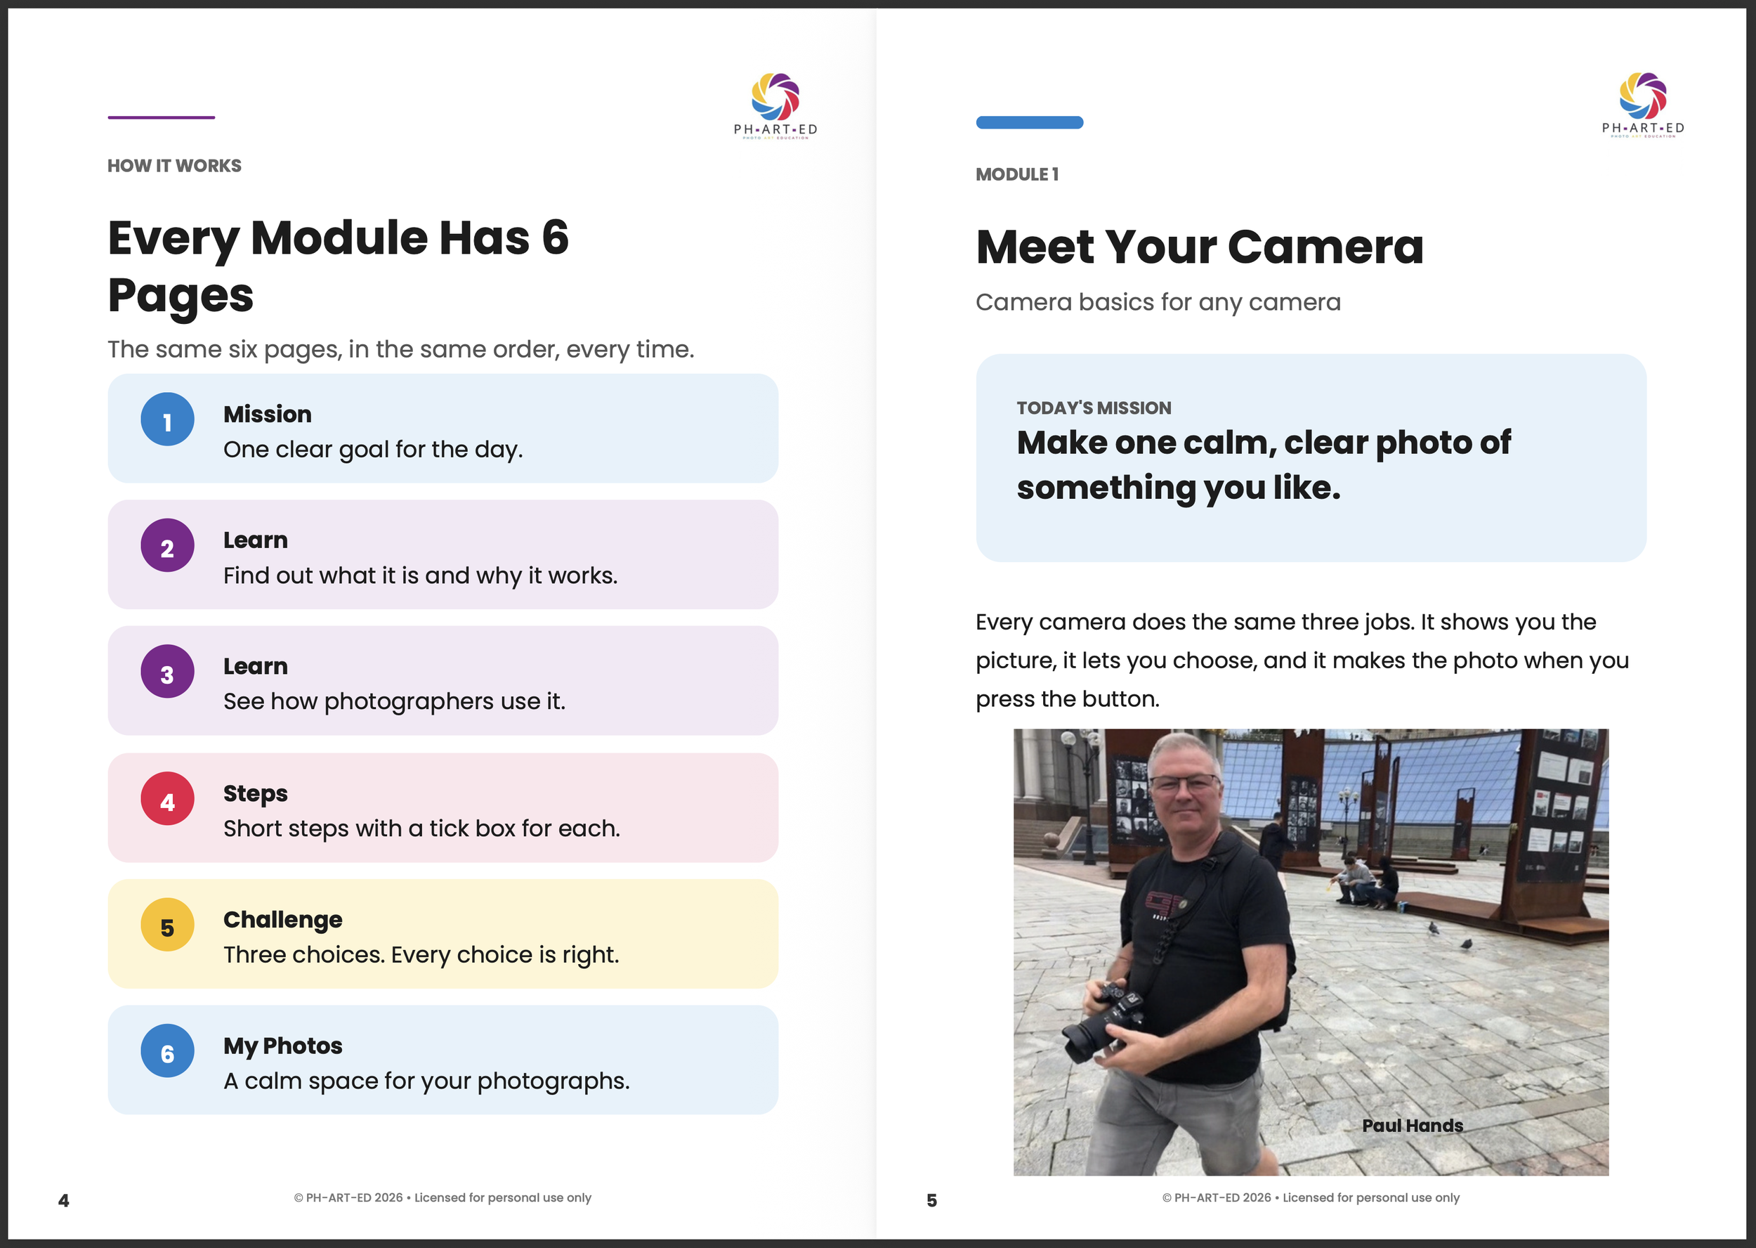Click the 'Meet Your Camera' heading

pos(1200,247)
